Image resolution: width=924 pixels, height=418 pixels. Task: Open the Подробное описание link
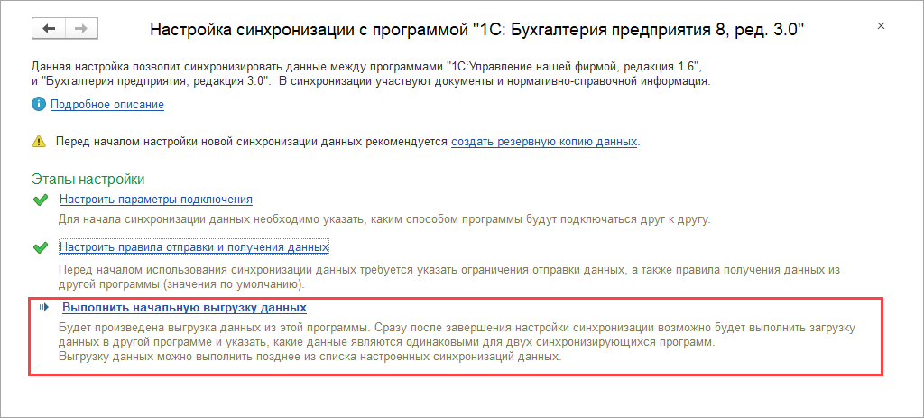(x=107, y=105)
